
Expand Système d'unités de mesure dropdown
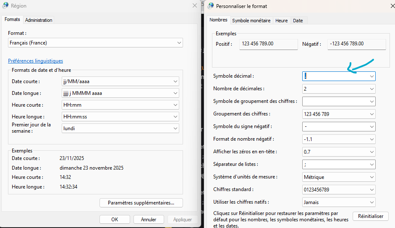click(x=339, y=177)
